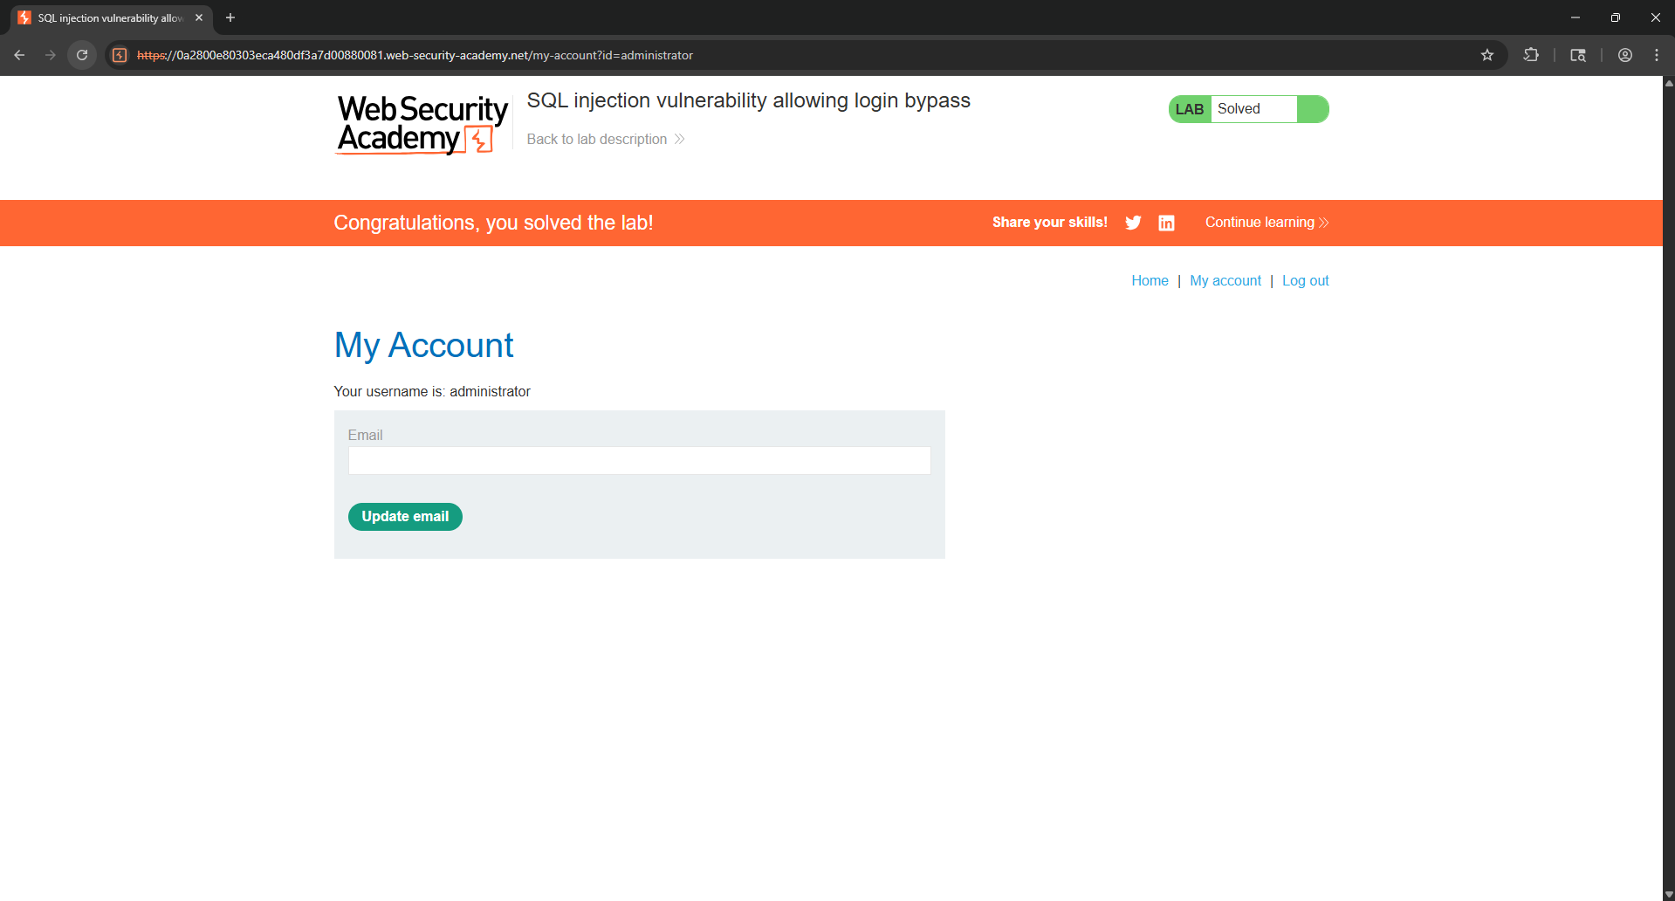Viewport: 1675px width, 901px height.
Task: Open the browser profile account icon
Action: coord(1624,54)
